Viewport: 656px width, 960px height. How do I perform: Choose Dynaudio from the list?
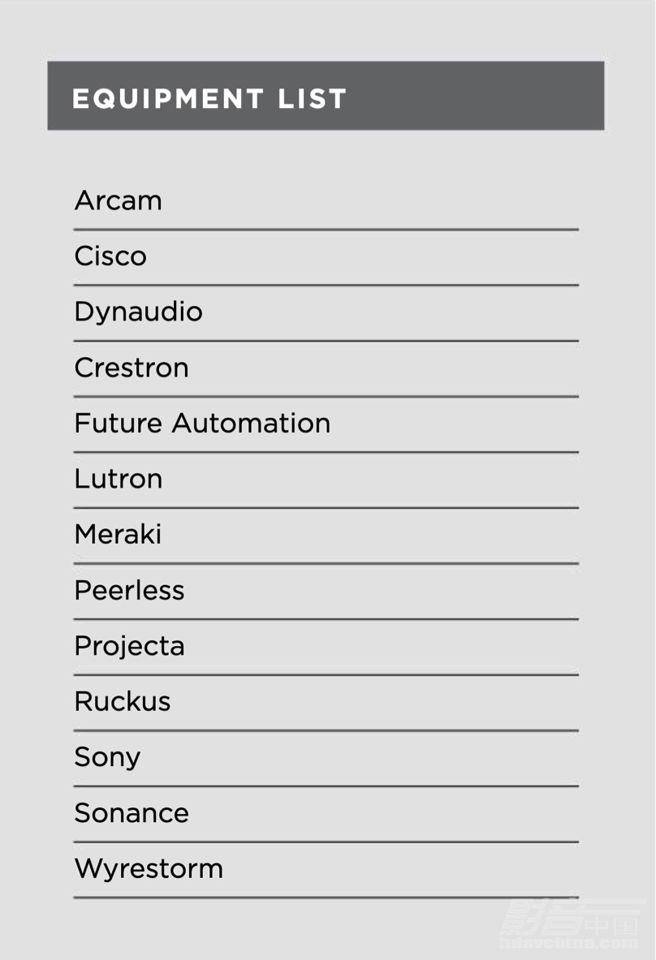(139, 313)
